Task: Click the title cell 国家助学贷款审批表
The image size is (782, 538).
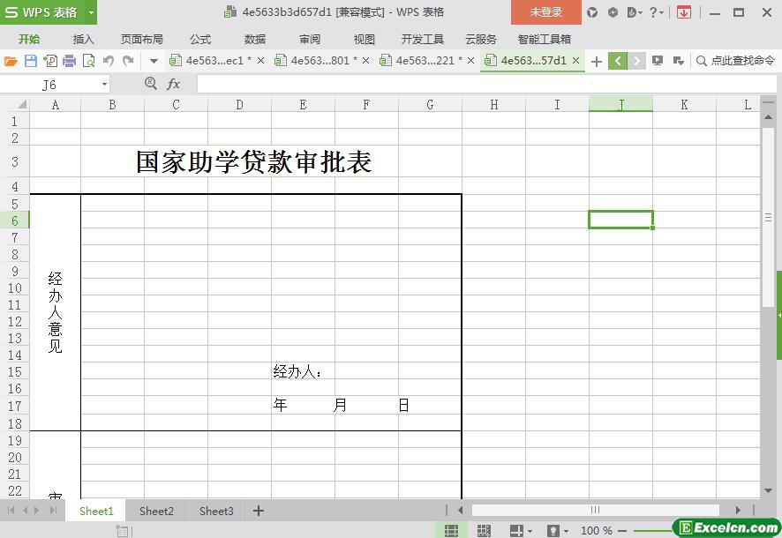Action: point(254,162)
